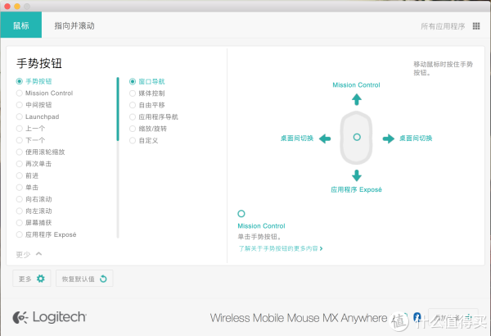Viewport: 491px width, 336px height.
Task: Select the 应用程序导航 radio option
Action: pyautogui.click(x=133, y=117)
